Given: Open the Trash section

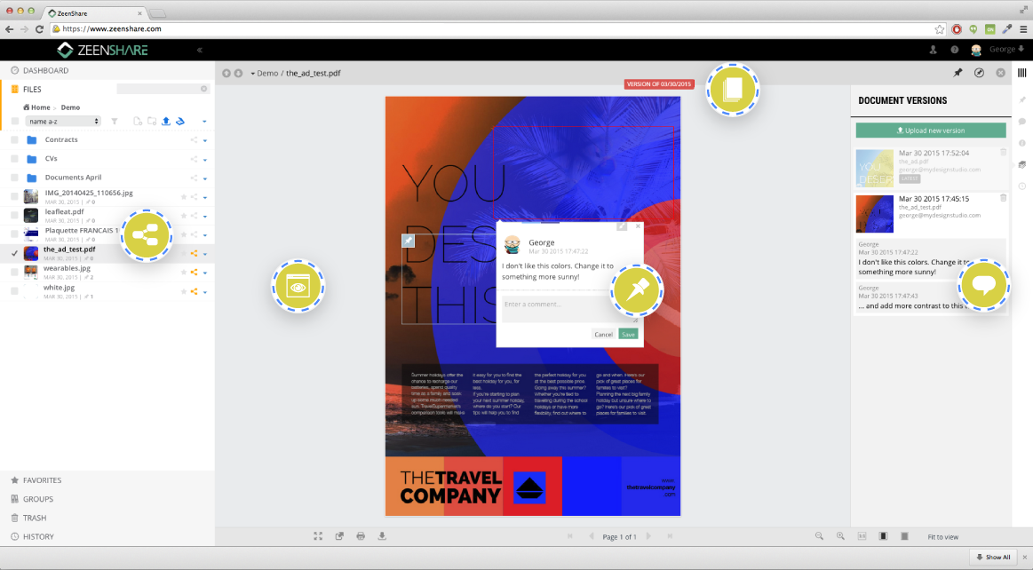Looking at the screenshot, I should click(x=29, y=518).
